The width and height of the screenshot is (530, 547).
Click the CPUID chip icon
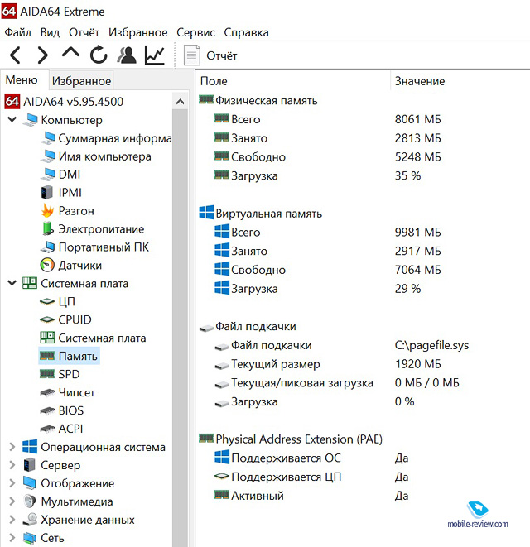[47, 319]
